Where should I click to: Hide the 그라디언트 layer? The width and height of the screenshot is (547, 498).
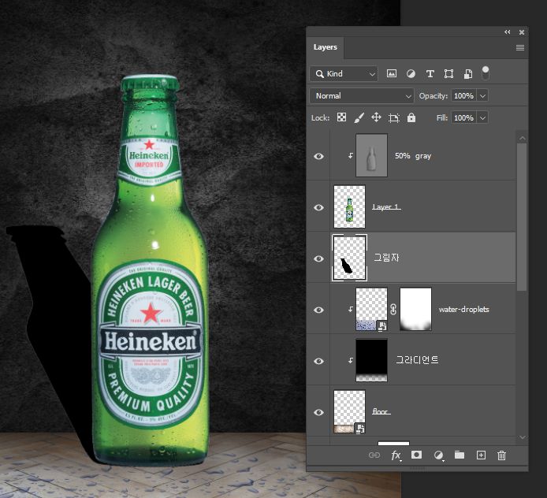pyautogui.click(x=318, y=362)
